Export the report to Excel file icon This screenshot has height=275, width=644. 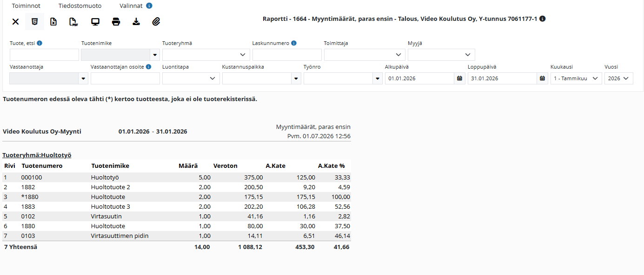coord(53,21)
